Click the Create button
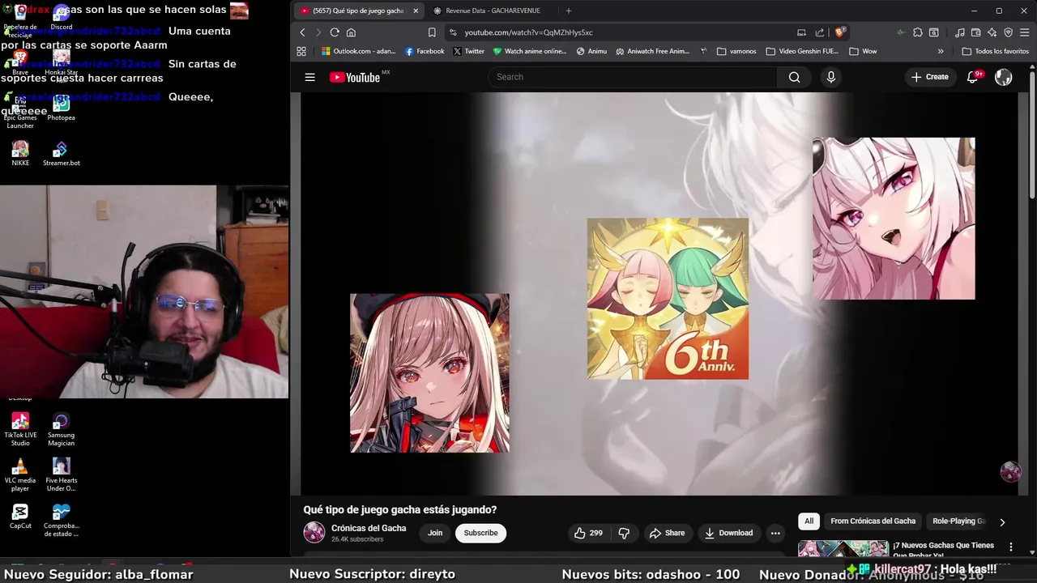Image resolution: width=1037 pixels, height=583 pixels. (x=929, y=77)
